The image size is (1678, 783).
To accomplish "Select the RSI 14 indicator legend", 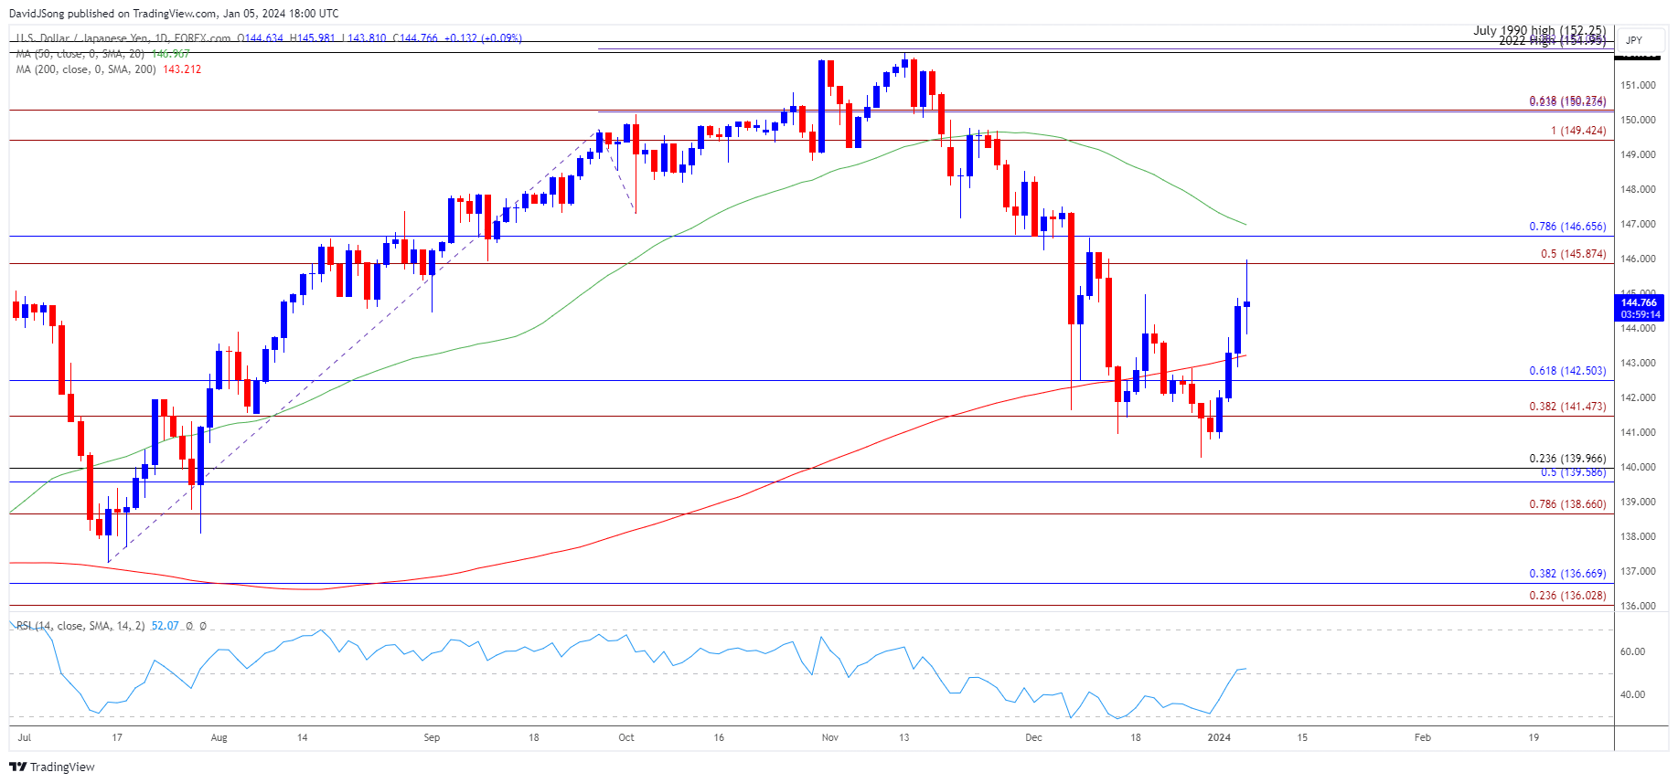I will coord(80,626).
